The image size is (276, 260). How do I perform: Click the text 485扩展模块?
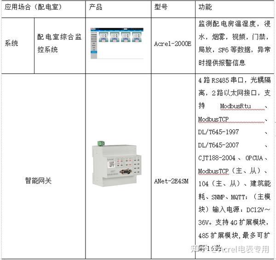click(218, 236)
